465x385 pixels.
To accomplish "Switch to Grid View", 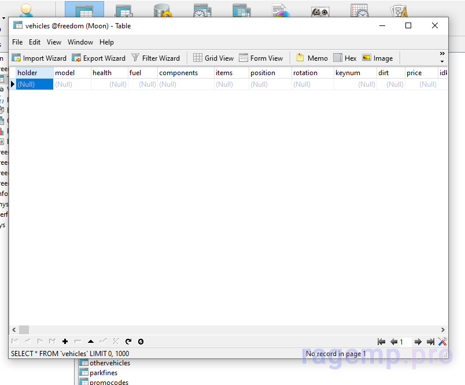I will coord(213,58).
